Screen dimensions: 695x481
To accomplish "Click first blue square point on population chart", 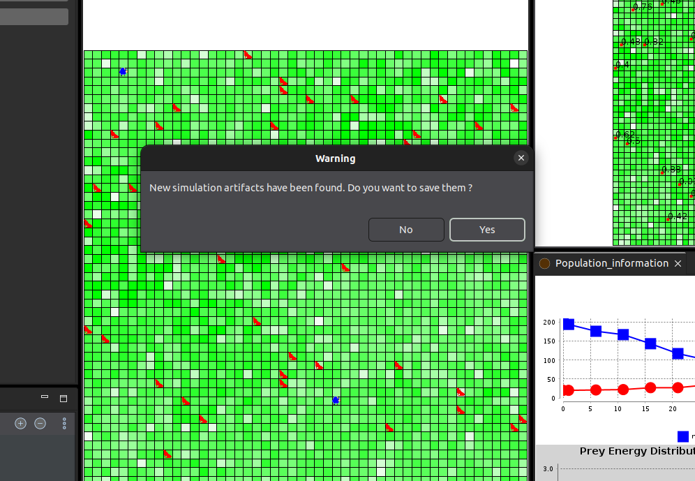I will pos(569,325).
